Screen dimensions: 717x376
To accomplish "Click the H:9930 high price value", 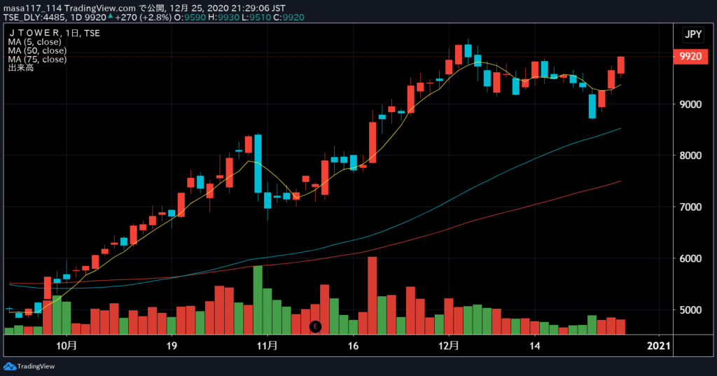I will [x=223, y=18].
